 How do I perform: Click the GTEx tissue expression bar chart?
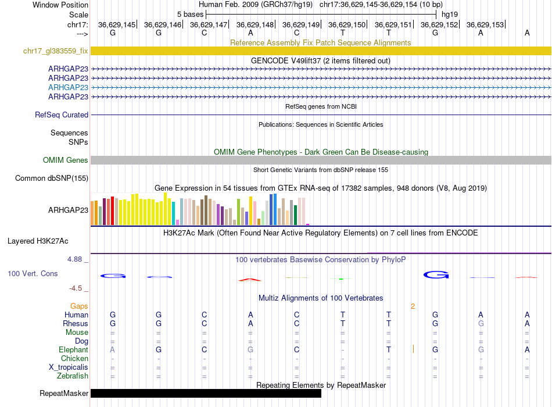pyautogui.click(x=200, y=209)
